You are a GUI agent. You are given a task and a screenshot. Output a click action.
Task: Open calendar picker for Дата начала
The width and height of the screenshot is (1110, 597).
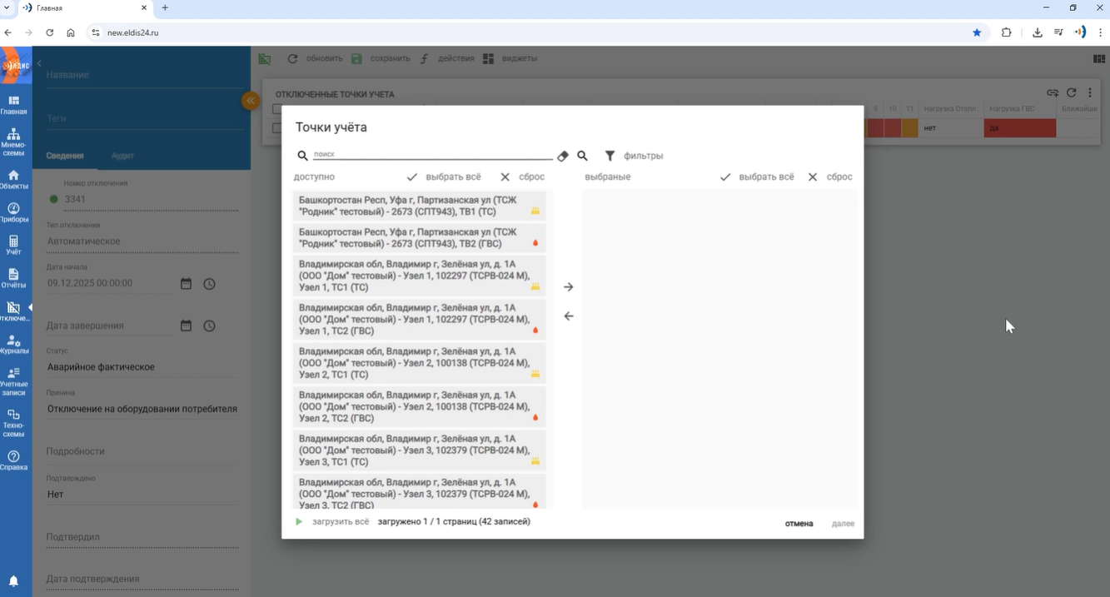pyautogui.click(x=186, y=284)
